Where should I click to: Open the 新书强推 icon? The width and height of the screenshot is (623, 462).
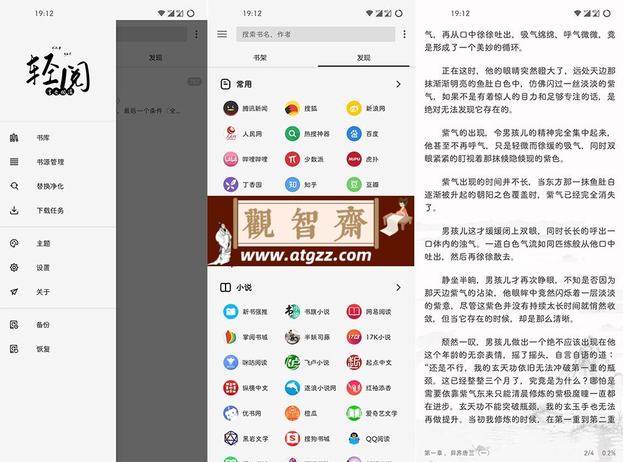[x=231, y=312]
